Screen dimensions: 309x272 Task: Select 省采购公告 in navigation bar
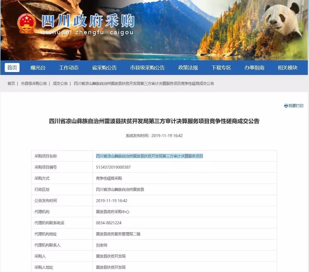pos(104,68)
